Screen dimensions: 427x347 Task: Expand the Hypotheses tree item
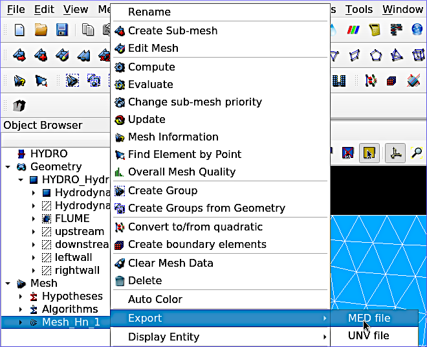21,297
